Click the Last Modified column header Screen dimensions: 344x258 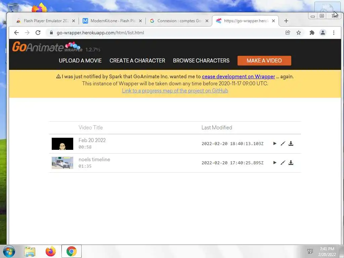pyautogui.click(x=217, y=127)
